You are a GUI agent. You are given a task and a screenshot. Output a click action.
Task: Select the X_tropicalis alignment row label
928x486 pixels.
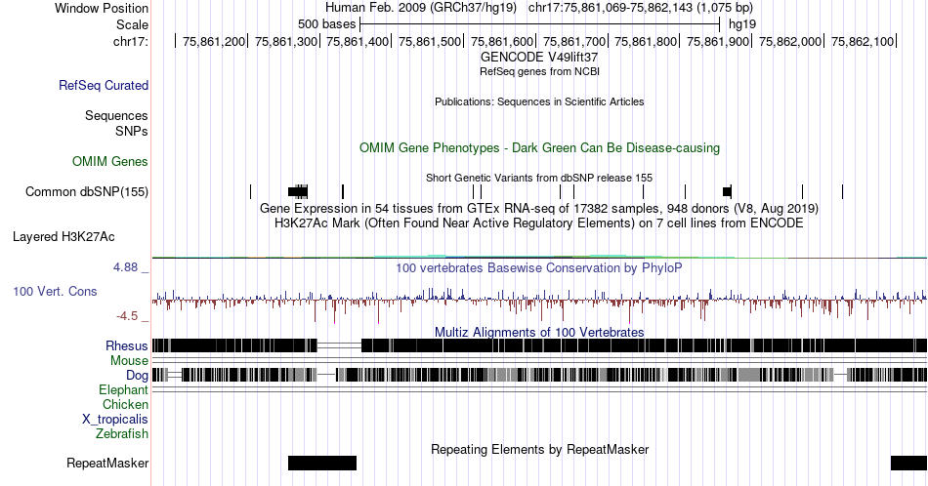pos(115,419)
